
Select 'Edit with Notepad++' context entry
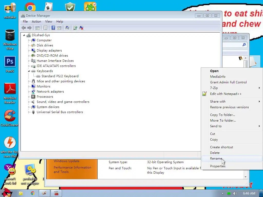pyautogui.click(x=232, y=94)
